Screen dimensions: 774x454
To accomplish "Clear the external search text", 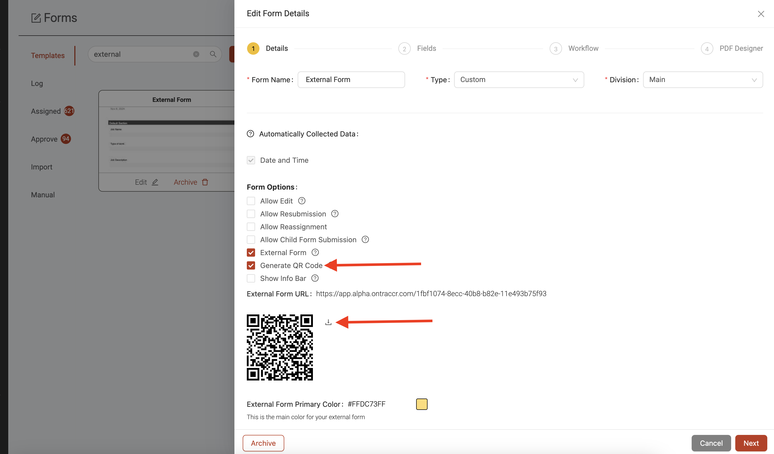I will click(x=196, y=54).
